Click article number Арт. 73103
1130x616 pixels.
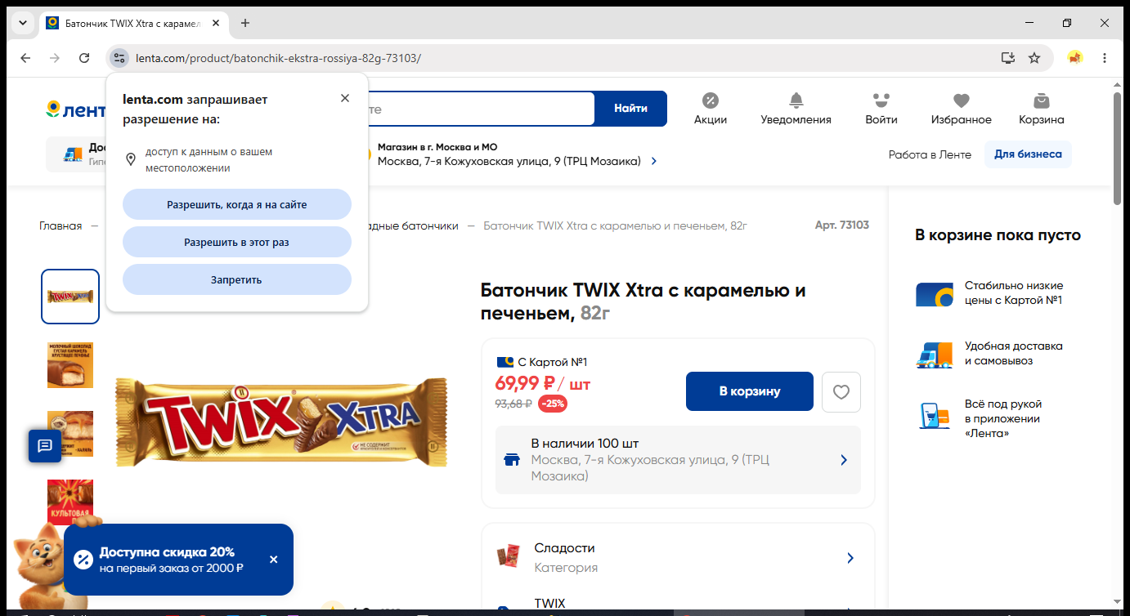[x=842, y=225]
